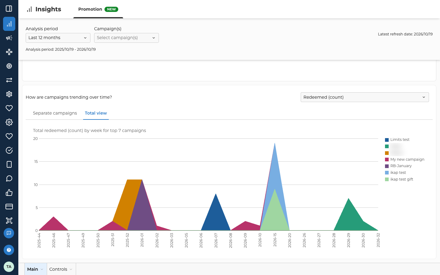This screenshot has width=440, height=275.
Task: Expand the Main tab chevron
Action: coord(42,269)
